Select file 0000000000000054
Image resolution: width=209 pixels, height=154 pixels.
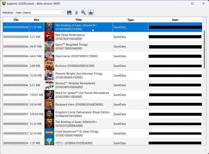click(16, 143)
